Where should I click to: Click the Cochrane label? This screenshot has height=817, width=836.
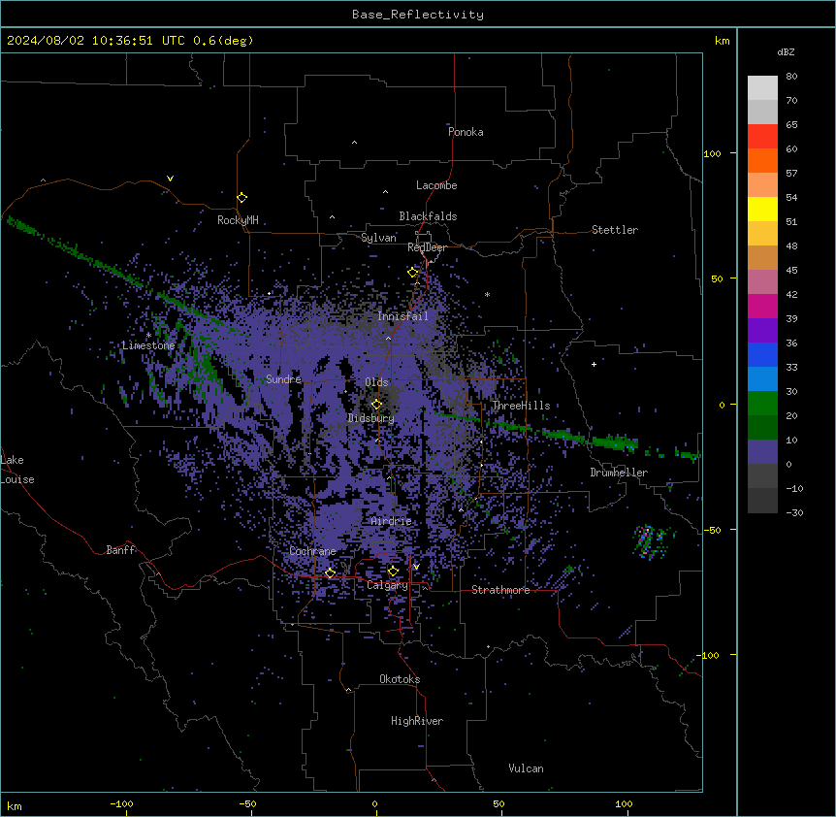click(x=312, y=551)
